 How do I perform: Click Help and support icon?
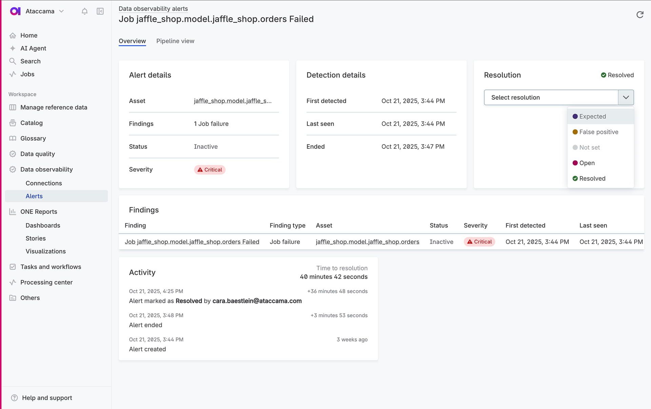tap(14, 398)
